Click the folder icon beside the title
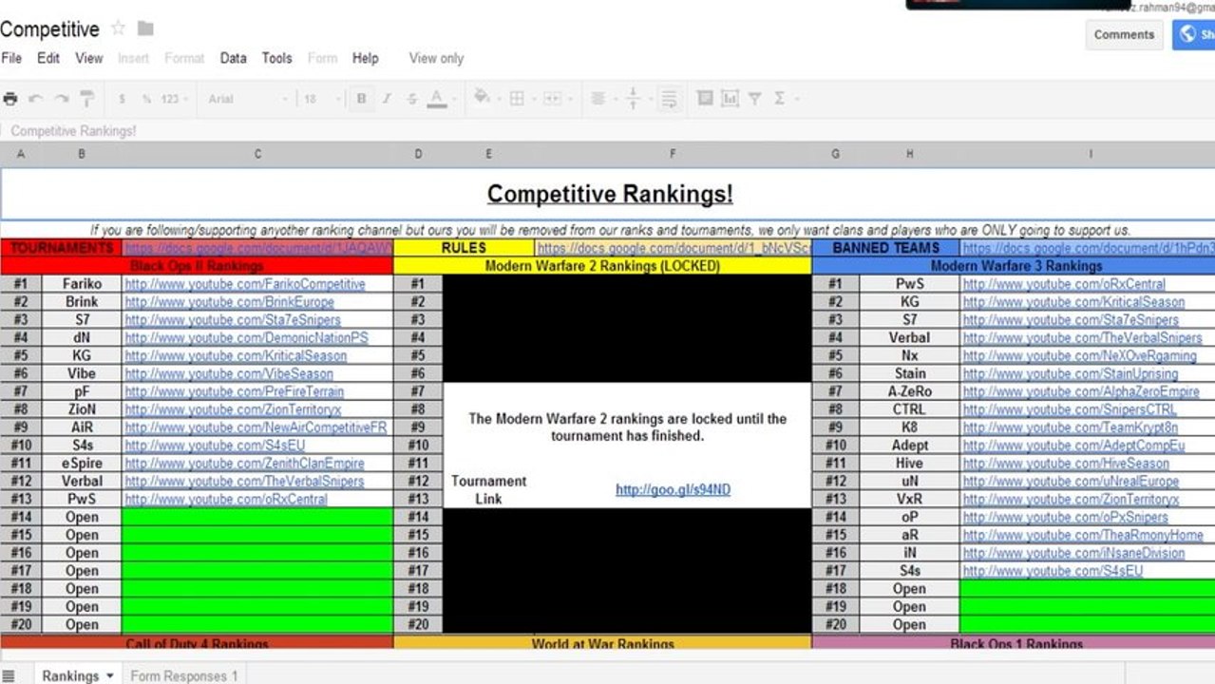Screen dimensions: 1215x684 (145, 28)
